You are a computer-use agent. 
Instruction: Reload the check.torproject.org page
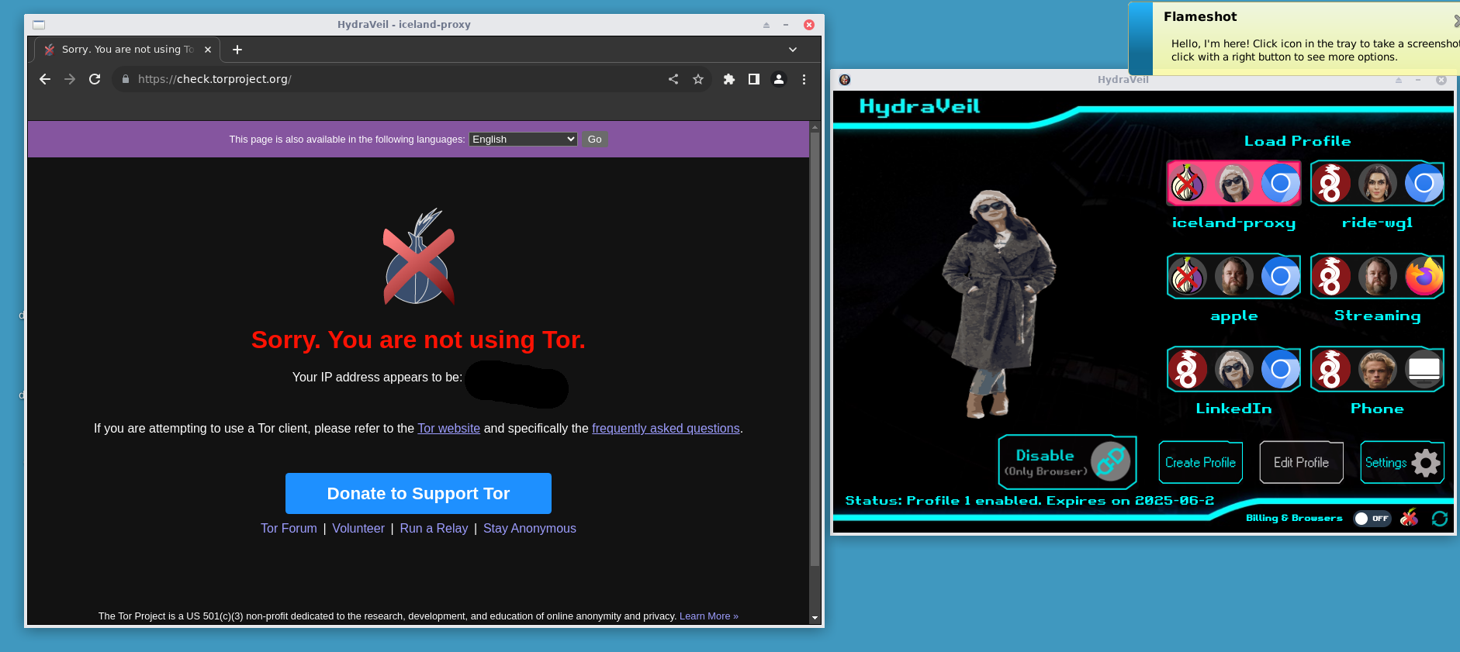[95, 79]
